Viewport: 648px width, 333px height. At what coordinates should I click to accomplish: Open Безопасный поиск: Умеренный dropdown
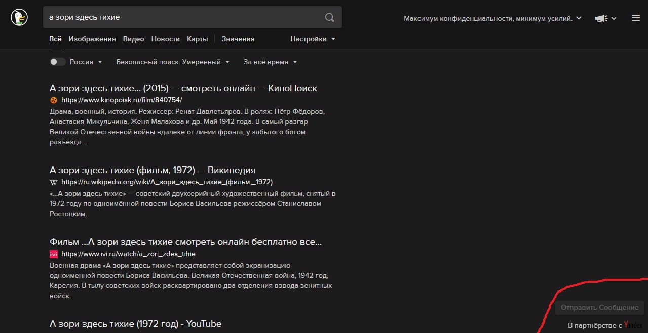coord(173,62)
